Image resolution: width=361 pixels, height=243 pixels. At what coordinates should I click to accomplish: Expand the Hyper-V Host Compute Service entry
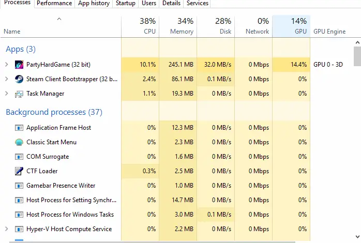7,229
